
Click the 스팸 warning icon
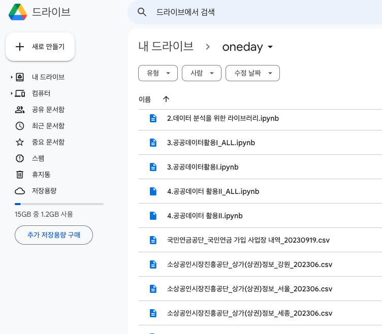click(20, 158)
